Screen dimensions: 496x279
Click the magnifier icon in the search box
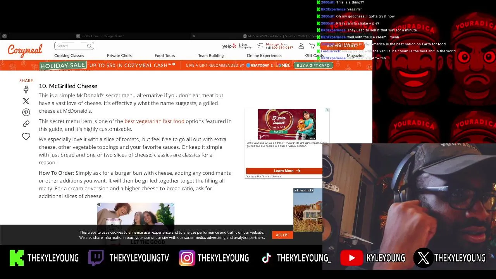pyautogui.click(x=90, y=46)
